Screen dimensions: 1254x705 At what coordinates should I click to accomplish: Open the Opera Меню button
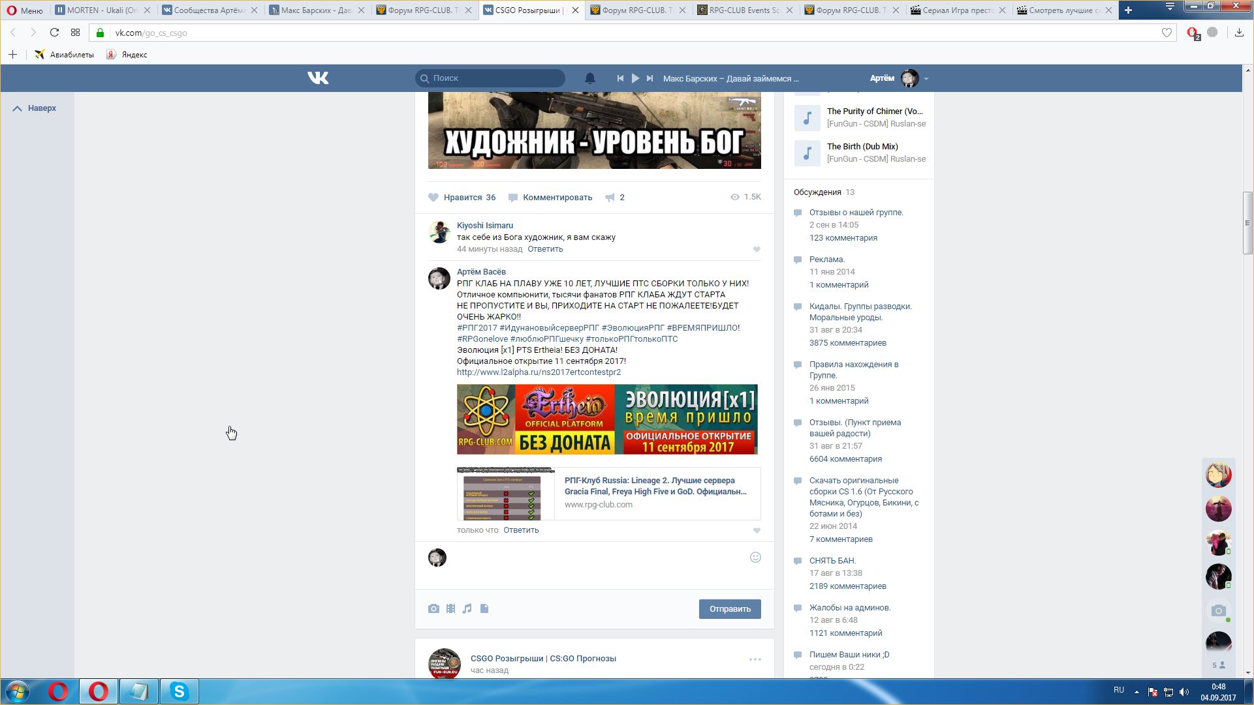(x=25, y=10)
